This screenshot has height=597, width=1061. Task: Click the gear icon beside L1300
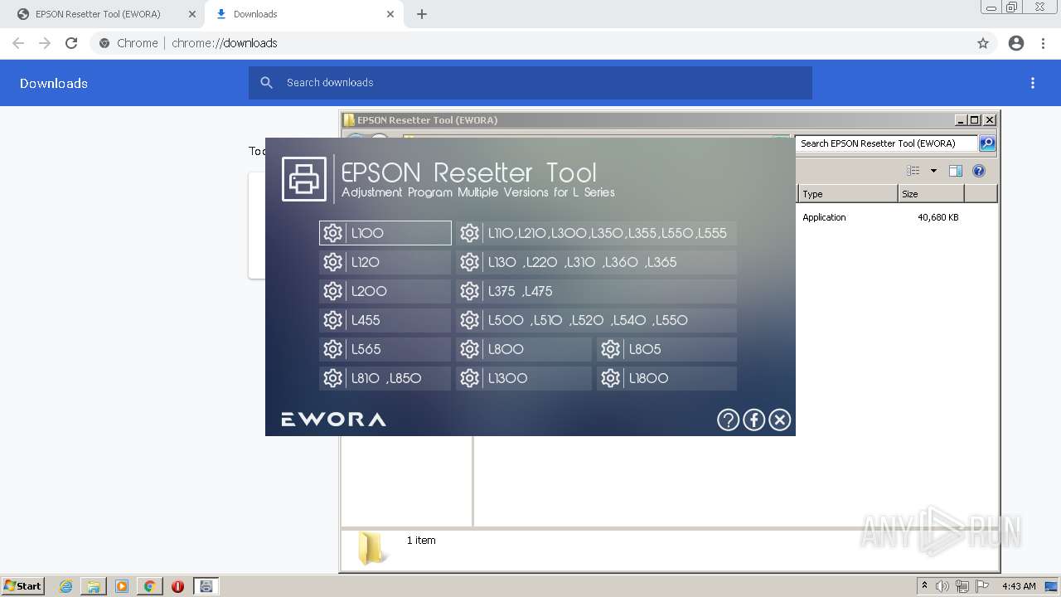tap(470, 378)
